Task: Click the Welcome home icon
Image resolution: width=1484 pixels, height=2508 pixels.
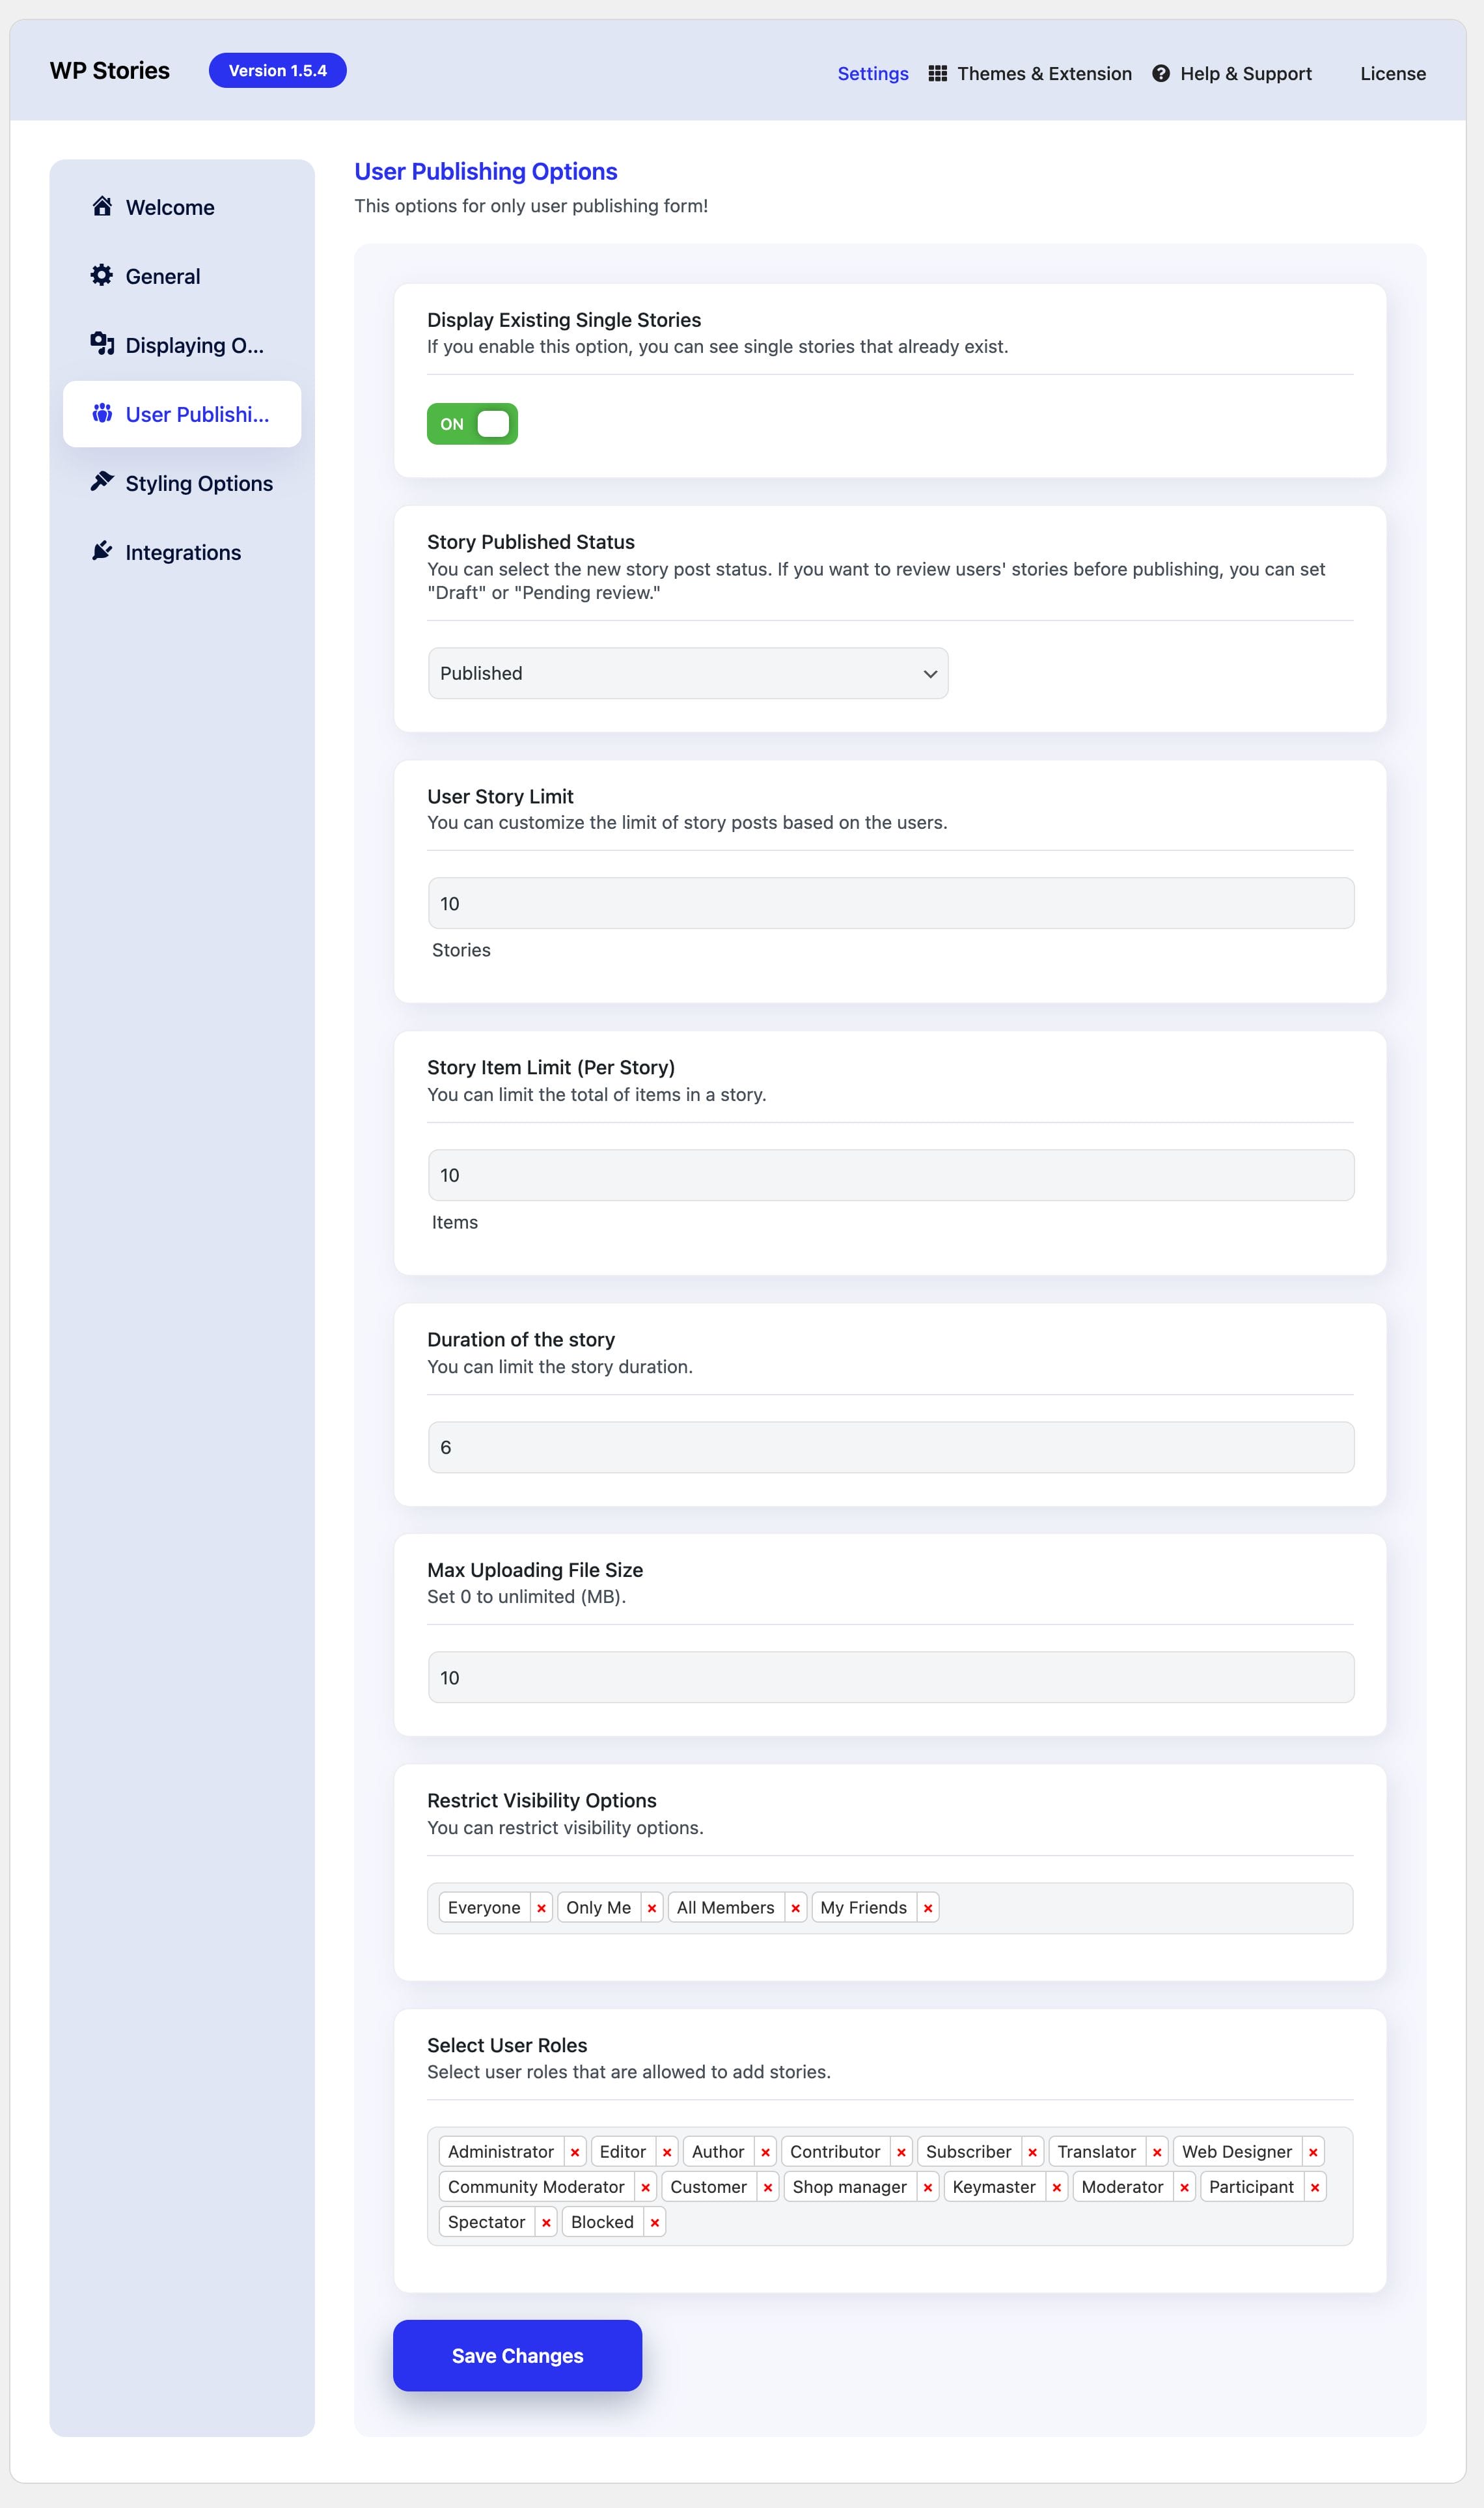Action: [x=102, y=206]
